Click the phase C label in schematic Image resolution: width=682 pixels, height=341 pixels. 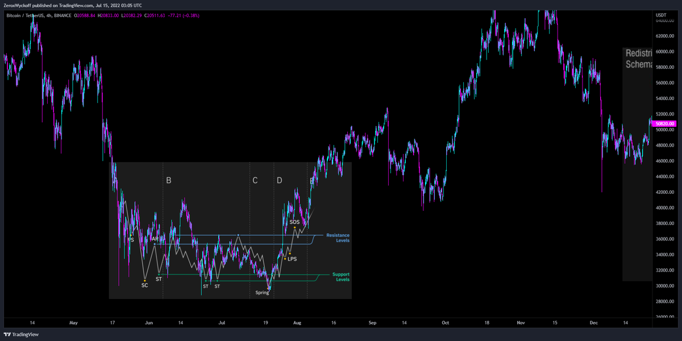[x=255, y=180]
